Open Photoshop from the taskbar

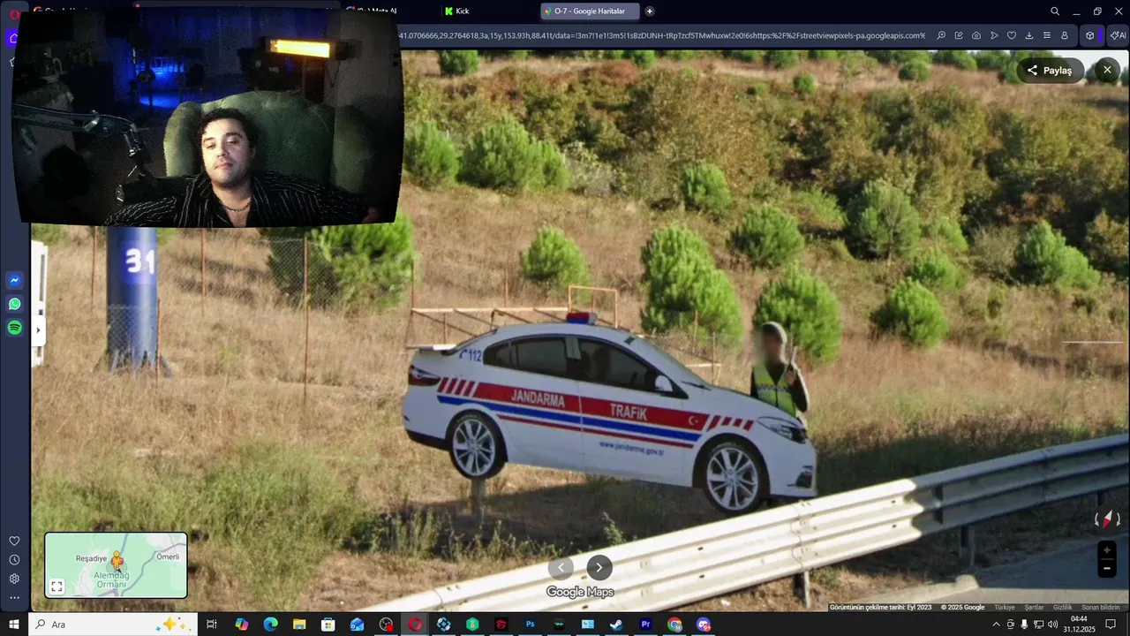pyautogui.click(x=530, y=625)
